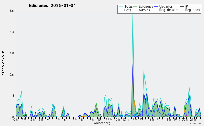This screenshot has height=126, width=204.
Task: Click the '2 h' x-axis label
Action: pyautogui.click(x=32, y=119)
